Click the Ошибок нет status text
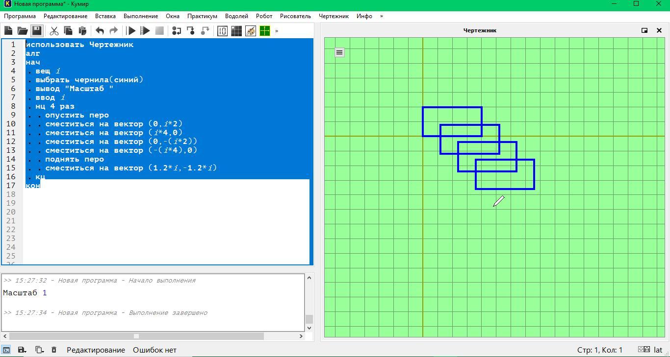This screenshot has height=357, width=670. click(x=155, y=350)
